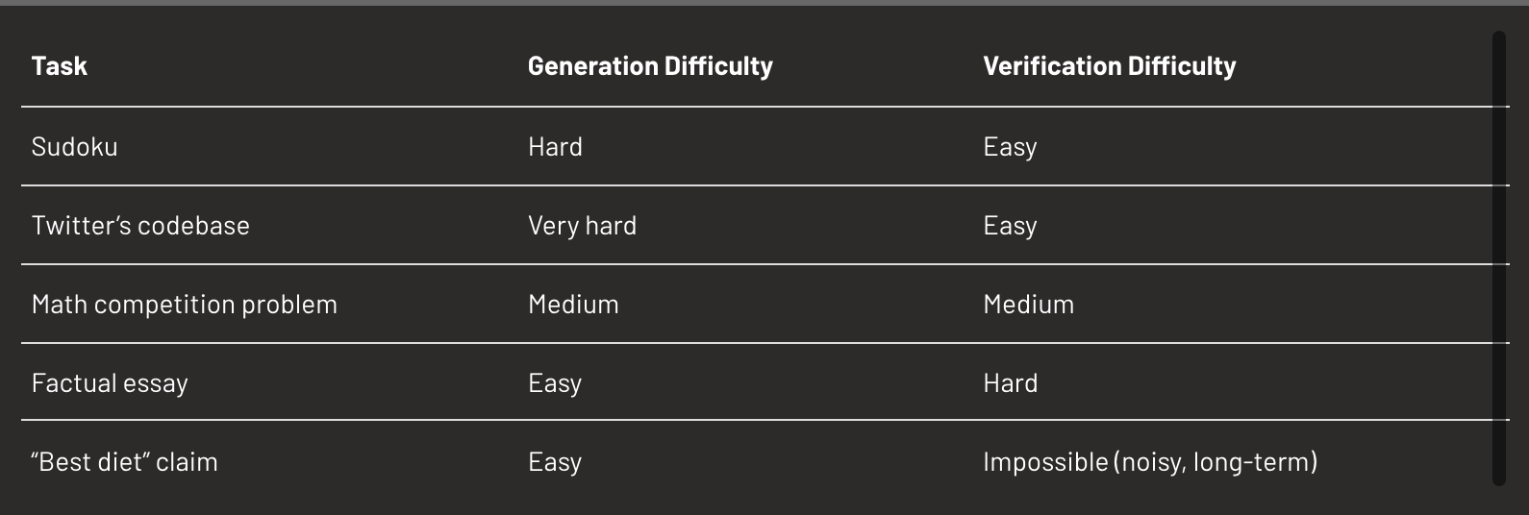Click Medium under Generation Difficulty

[573, 305]
